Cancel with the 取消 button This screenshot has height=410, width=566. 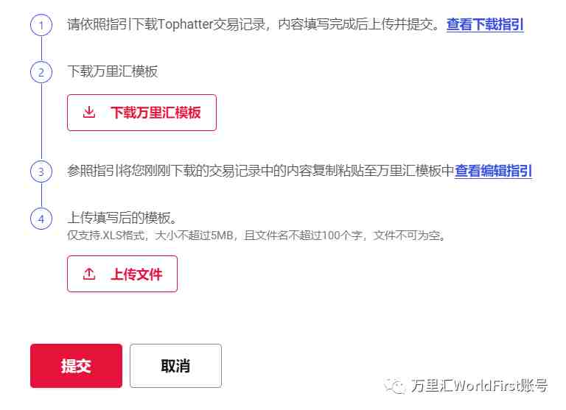tap(176, 366)
